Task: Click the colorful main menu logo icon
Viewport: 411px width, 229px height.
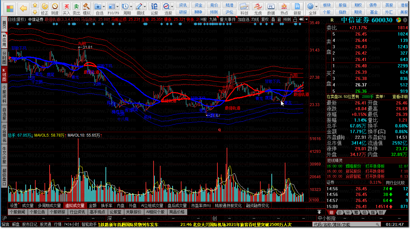Action: pos(10,8)
